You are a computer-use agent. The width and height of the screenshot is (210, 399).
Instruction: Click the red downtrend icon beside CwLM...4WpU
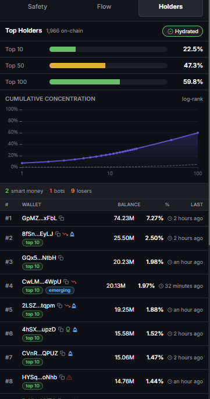coord(73,282)
